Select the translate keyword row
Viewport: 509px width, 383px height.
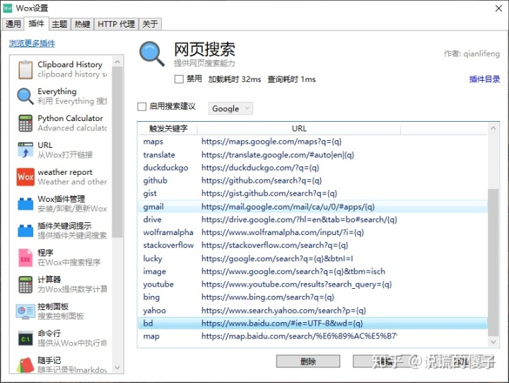pyautogui.click(x=313, y=155)
